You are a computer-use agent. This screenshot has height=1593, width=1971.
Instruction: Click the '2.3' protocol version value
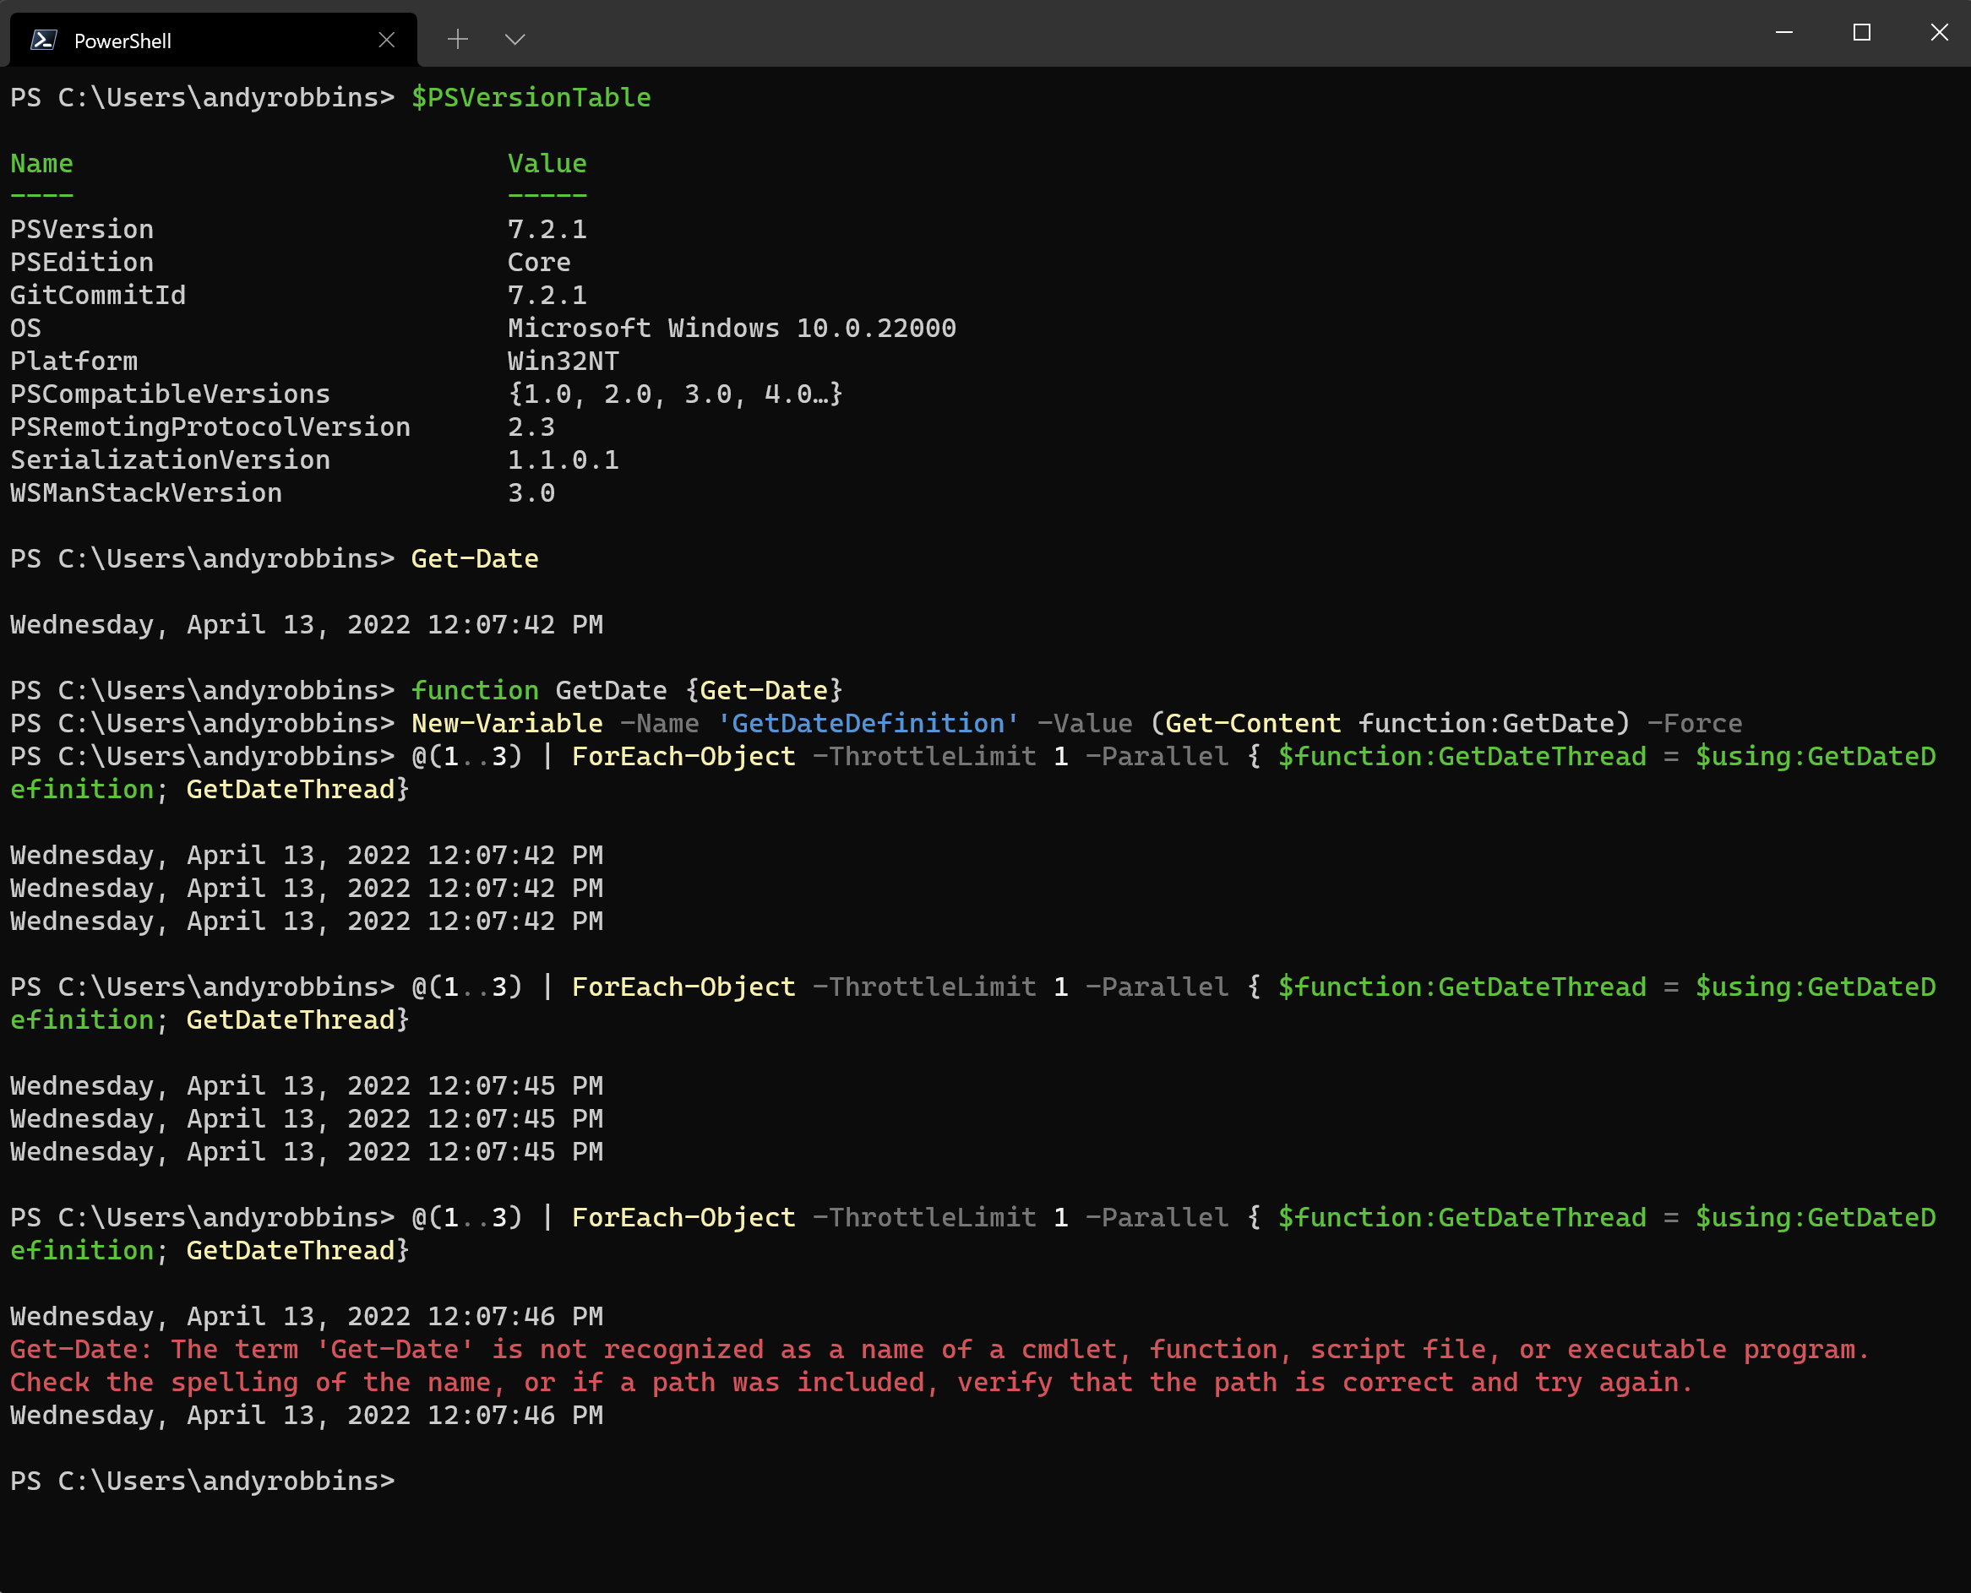point(531,427)
